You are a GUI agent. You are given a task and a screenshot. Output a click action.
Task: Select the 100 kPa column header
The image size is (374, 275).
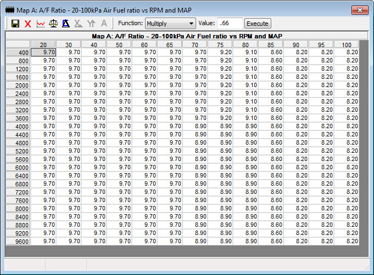[x=347, y=44]
